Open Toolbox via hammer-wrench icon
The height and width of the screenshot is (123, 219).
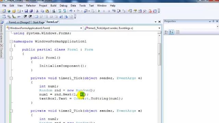tap(145, 11)
